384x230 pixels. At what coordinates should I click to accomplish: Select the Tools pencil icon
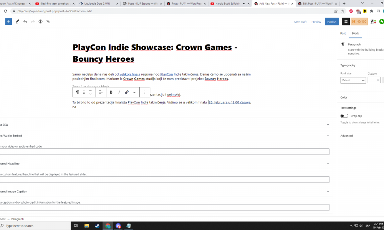[17, 21]
